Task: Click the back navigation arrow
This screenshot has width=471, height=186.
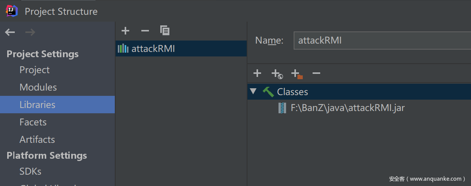Action: 10,33
